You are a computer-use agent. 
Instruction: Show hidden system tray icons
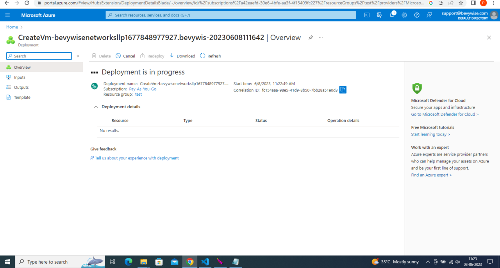pyautogui.click(x=428, y=262)
